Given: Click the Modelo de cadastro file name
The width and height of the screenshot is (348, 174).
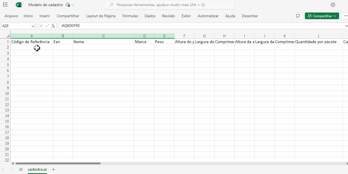Looking at the screenshot, I should coord(46,5).
